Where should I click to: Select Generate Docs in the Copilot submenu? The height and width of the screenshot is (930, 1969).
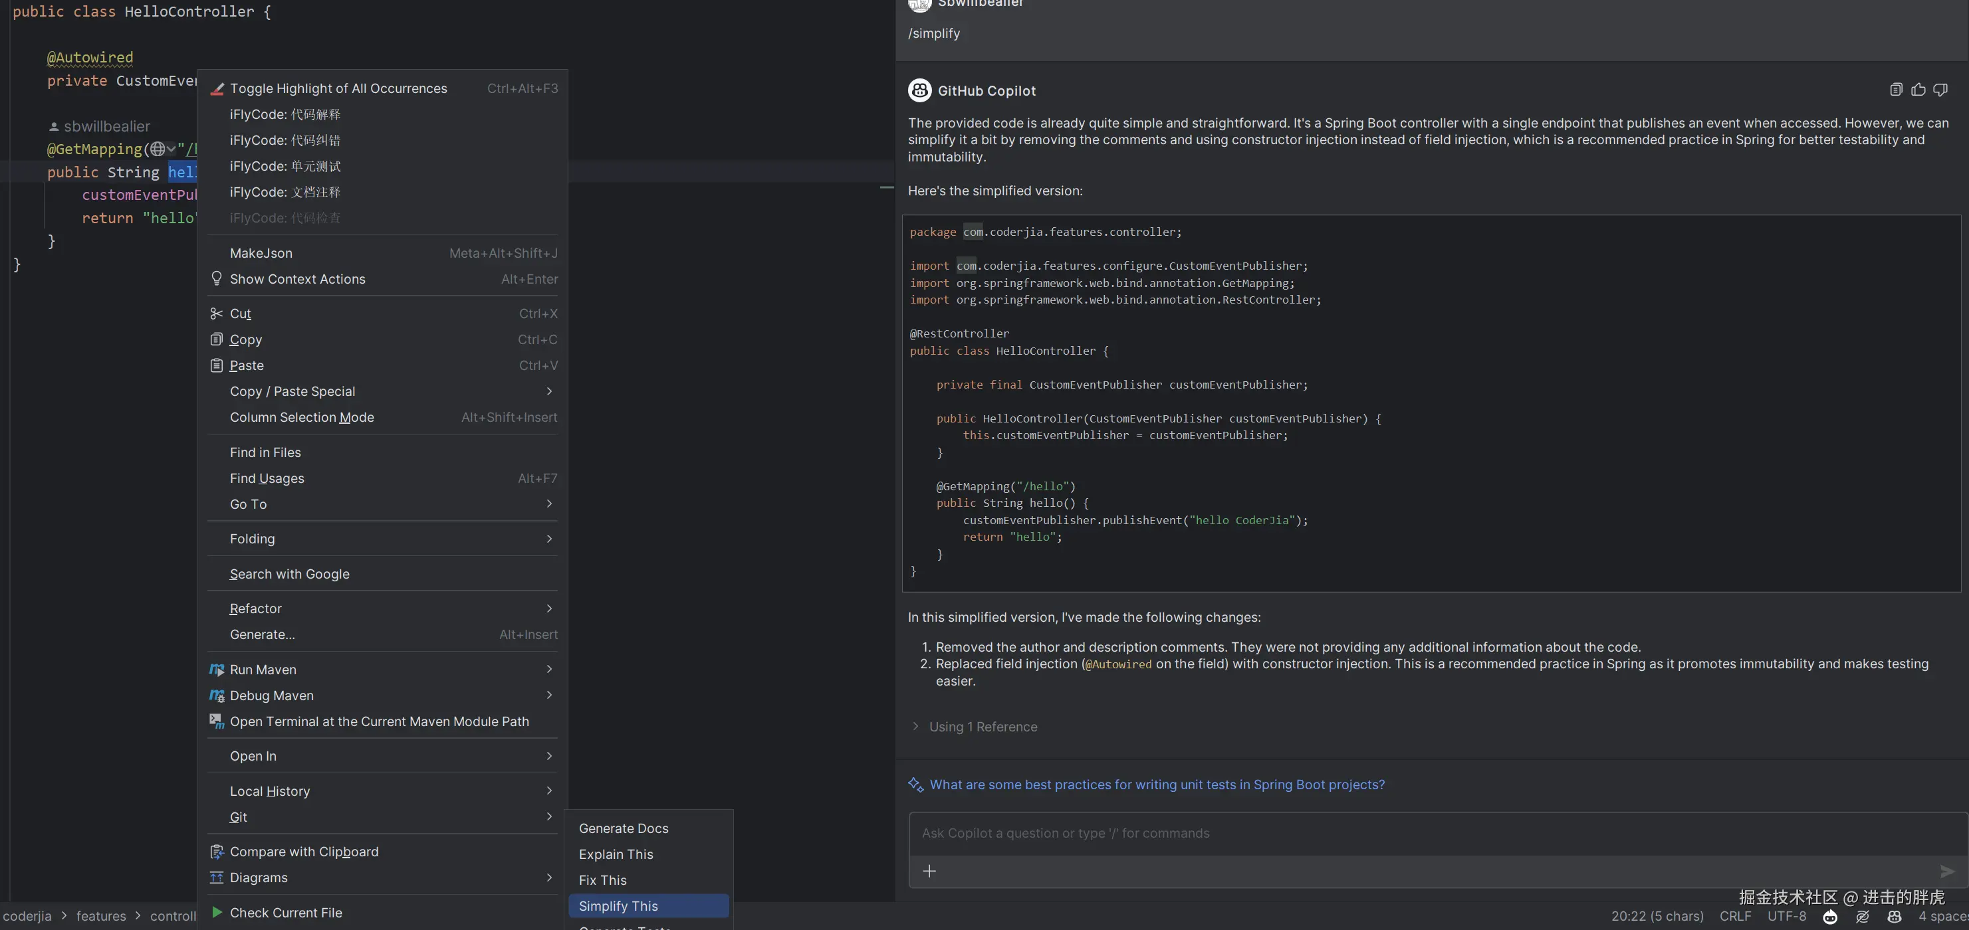pyautogui.click(x=648, y=828)
